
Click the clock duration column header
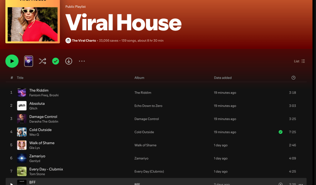click(x=293, y=78)
